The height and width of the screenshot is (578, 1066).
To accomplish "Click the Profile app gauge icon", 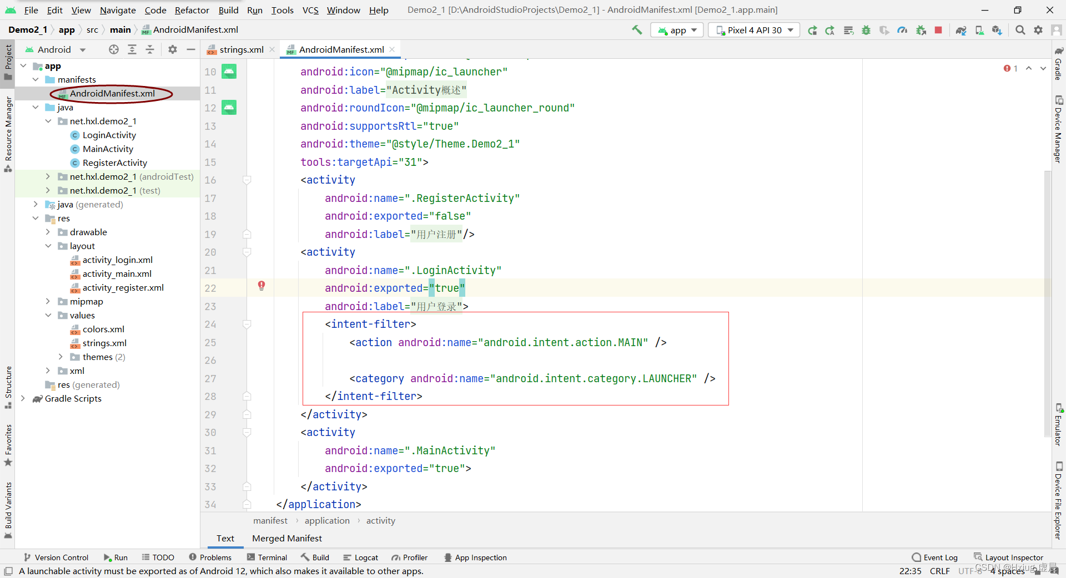I will point(902,30).
